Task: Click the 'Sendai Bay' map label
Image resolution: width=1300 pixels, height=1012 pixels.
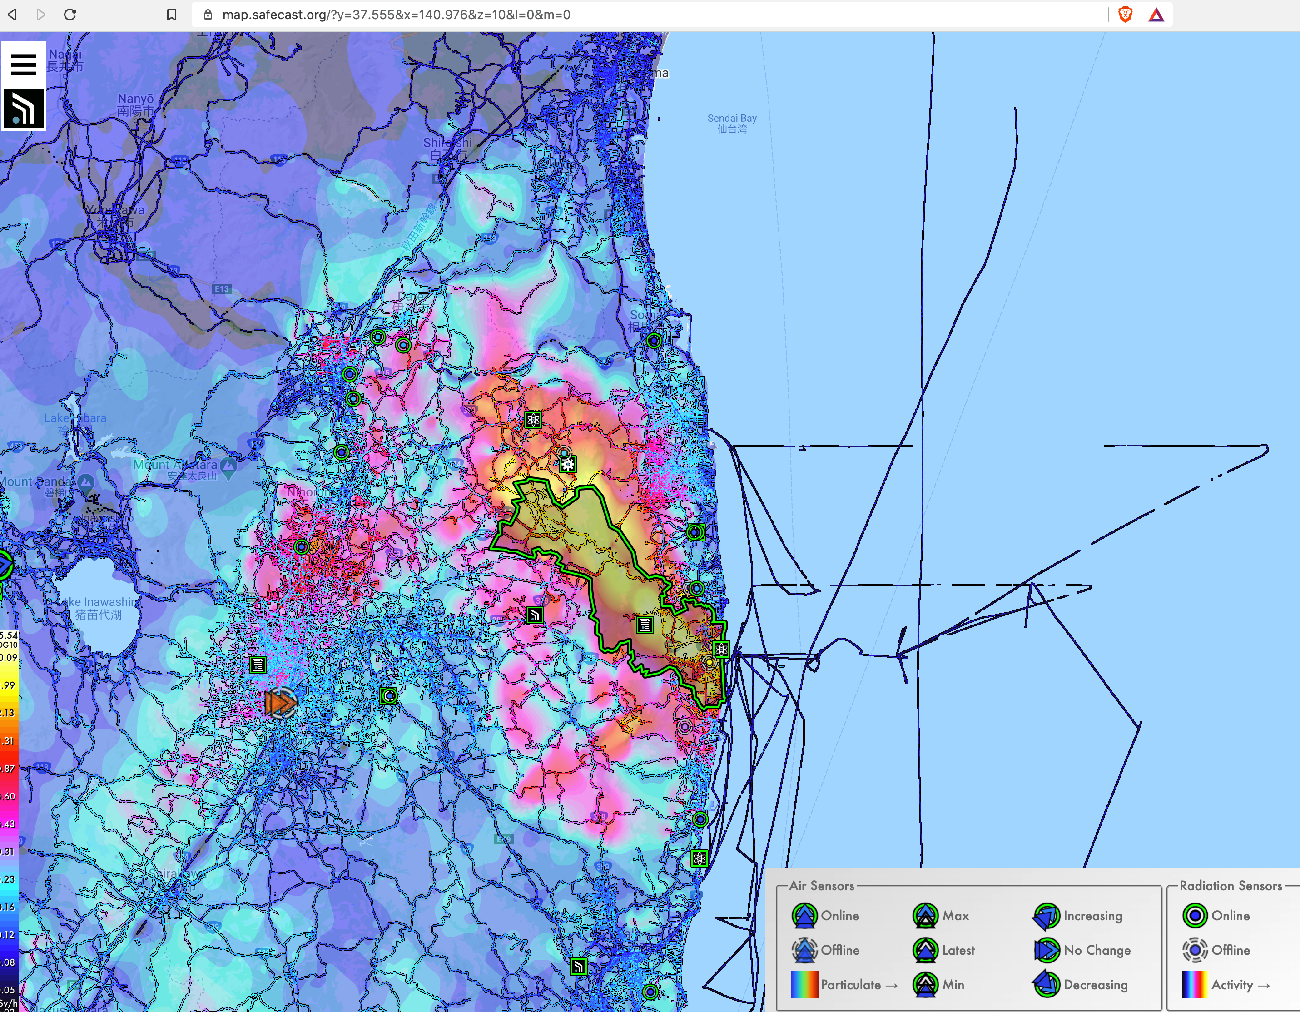Action: 732,123
